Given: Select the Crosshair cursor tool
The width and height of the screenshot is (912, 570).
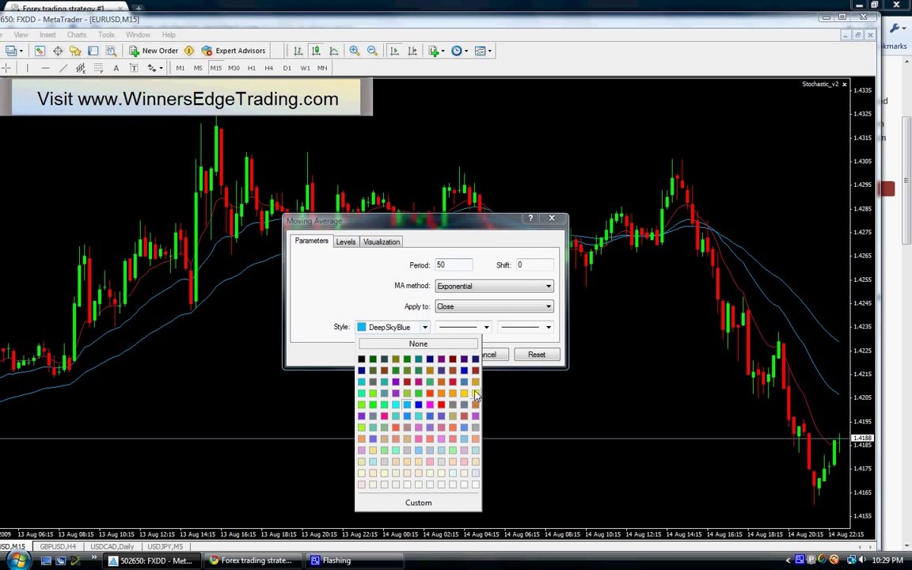Looking at the screenshot, I should [x=6, y=68].
